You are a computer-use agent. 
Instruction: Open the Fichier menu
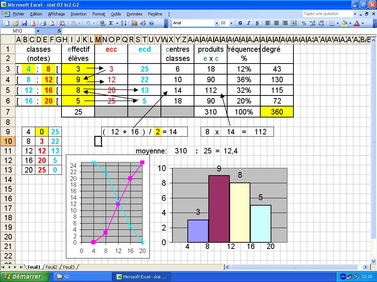18,14
